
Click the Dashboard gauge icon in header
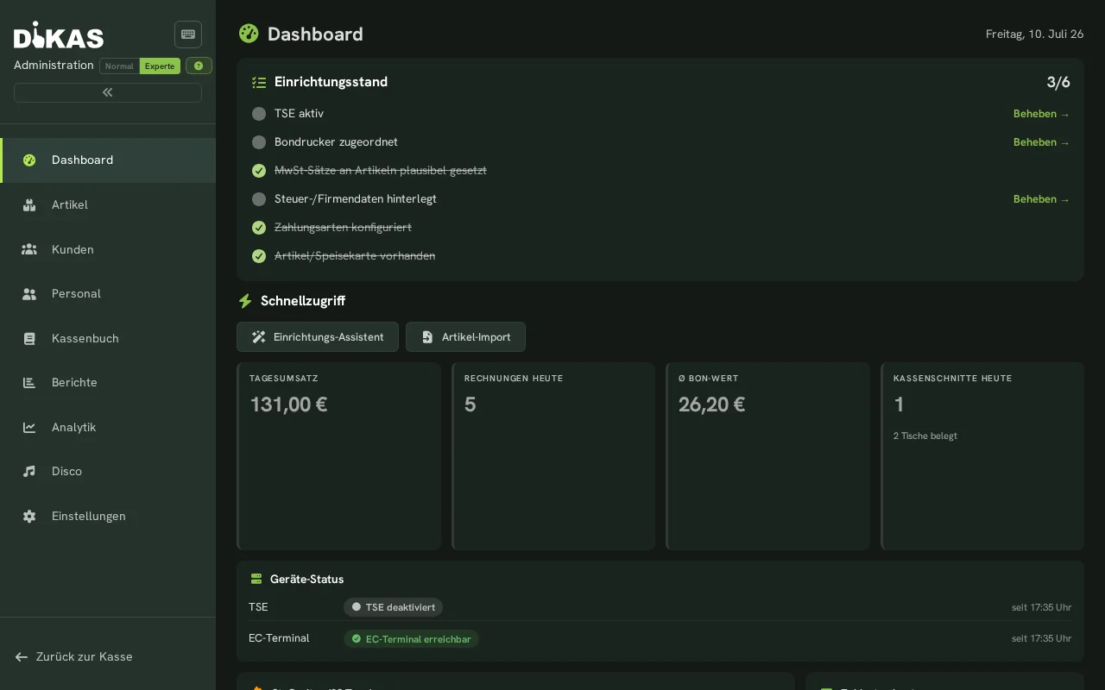point(249,34)
